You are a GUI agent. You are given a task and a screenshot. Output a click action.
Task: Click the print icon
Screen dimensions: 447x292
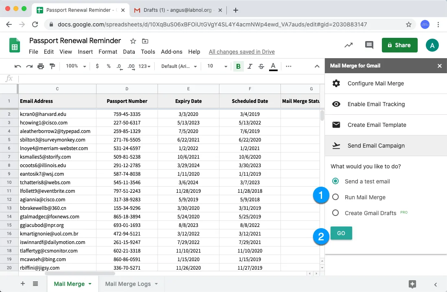coord(41,66)
